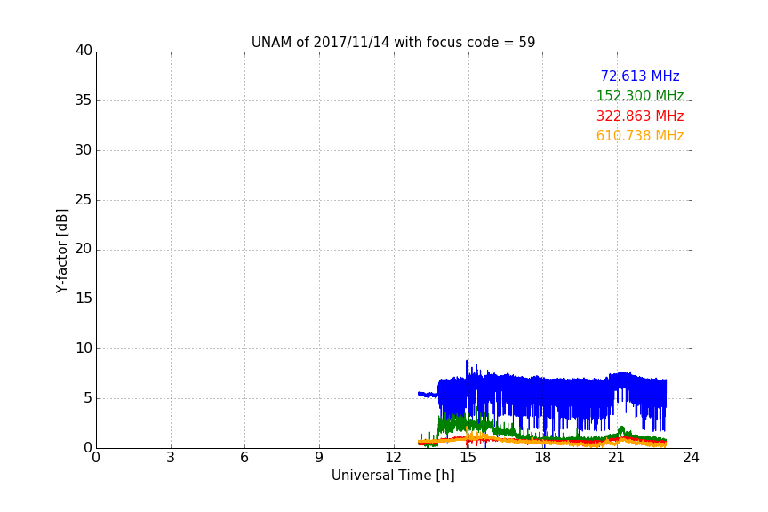Image resolution: width=768 pixels, height=512 pixels.
Task: Click y-axis tick value 5
Action: point(88,398)
